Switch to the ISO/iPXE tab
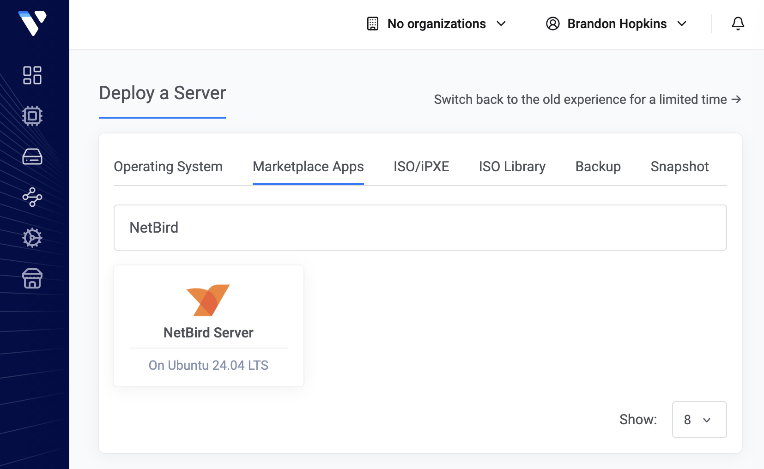This screenshot has height=469, width=764. [x=421, y=167]
